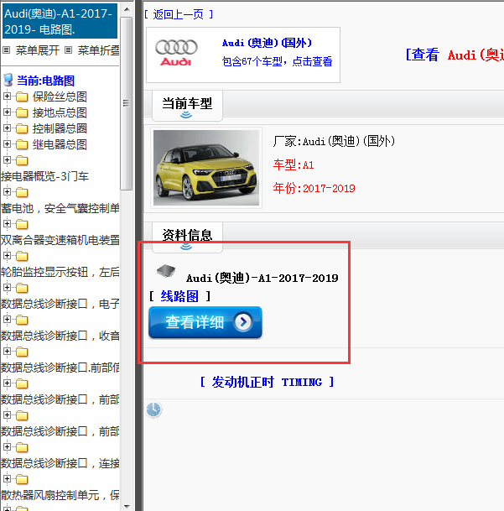Expand the 控制器总图 folder node
The width and height of the screenshot is (504, 511).
pos(7,128)
